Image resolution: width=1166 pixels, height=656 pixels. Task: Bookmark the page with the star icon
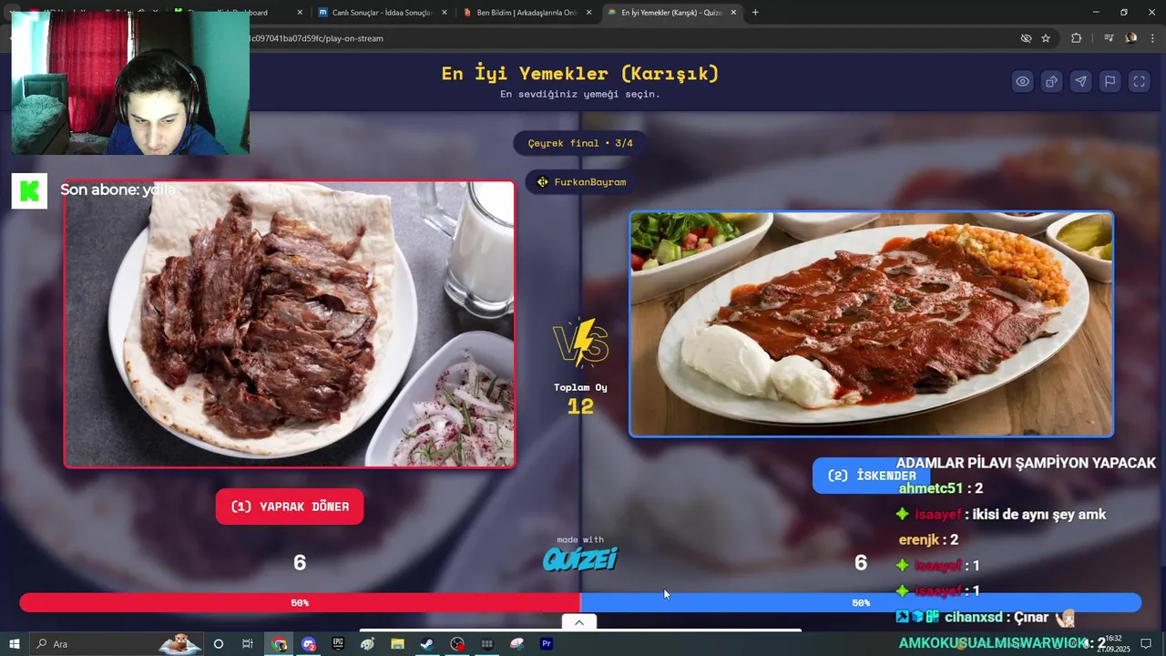[1046, 38]
